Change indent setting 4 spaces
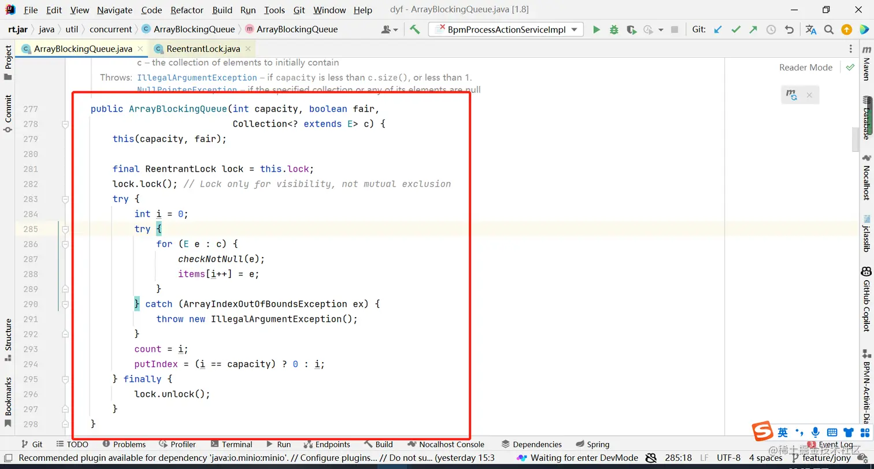The image size is (874, 469). click(765, 458)
